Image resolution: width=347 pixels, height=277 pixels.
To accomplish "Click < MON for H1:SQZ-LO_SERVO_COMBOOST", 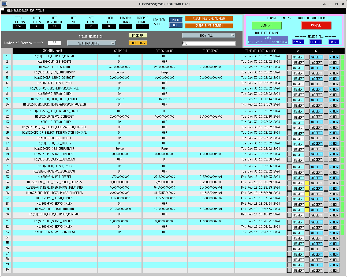I will (334, 117).
